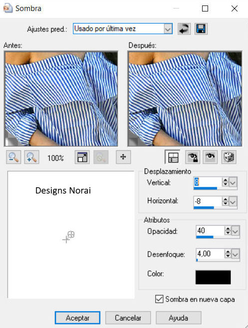Click the pan preview cross-arrows icon
248x328 pixels.
123,157
